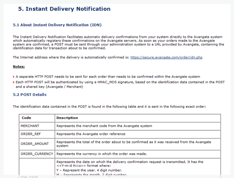Click the '5.2 POST Details' heading
The height and width of the screenshot is (178, 234).
click(30, 95)
